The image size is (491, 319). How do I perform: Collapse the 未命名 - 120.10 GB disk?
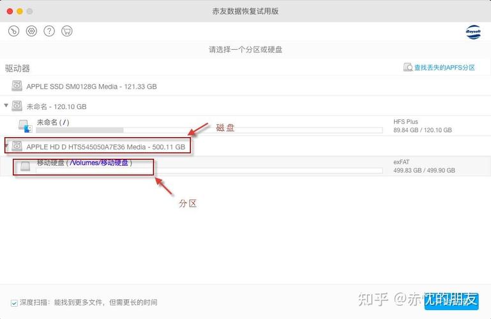6,105
